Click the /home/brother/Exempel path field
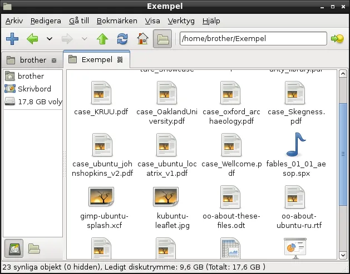 [253, 39]
